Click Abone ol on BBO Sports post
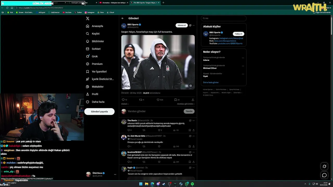Viewport: 333px width, 187px height. pyautogui.click(x=182, y=25)
